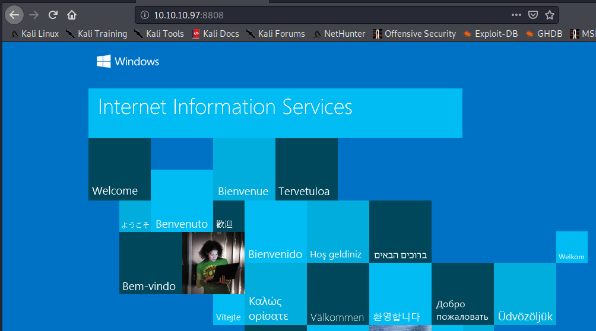Click the ようこそ tile
Viewport: 596px width, 331px height.
point(135,216)
